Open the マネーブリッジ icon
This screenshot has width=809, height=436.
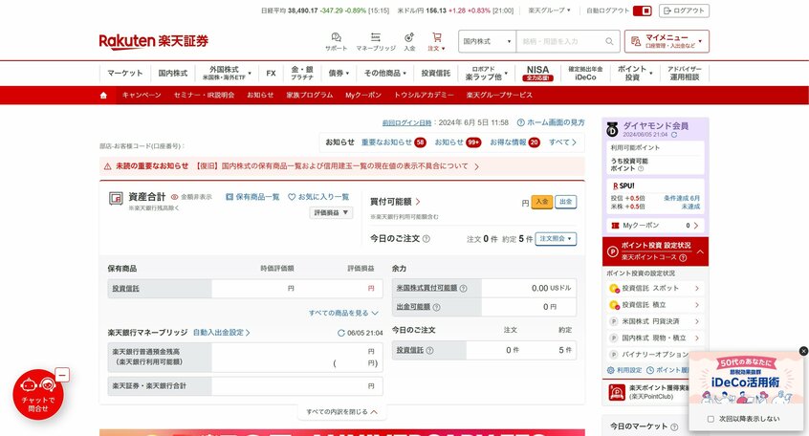click(376, 41)
